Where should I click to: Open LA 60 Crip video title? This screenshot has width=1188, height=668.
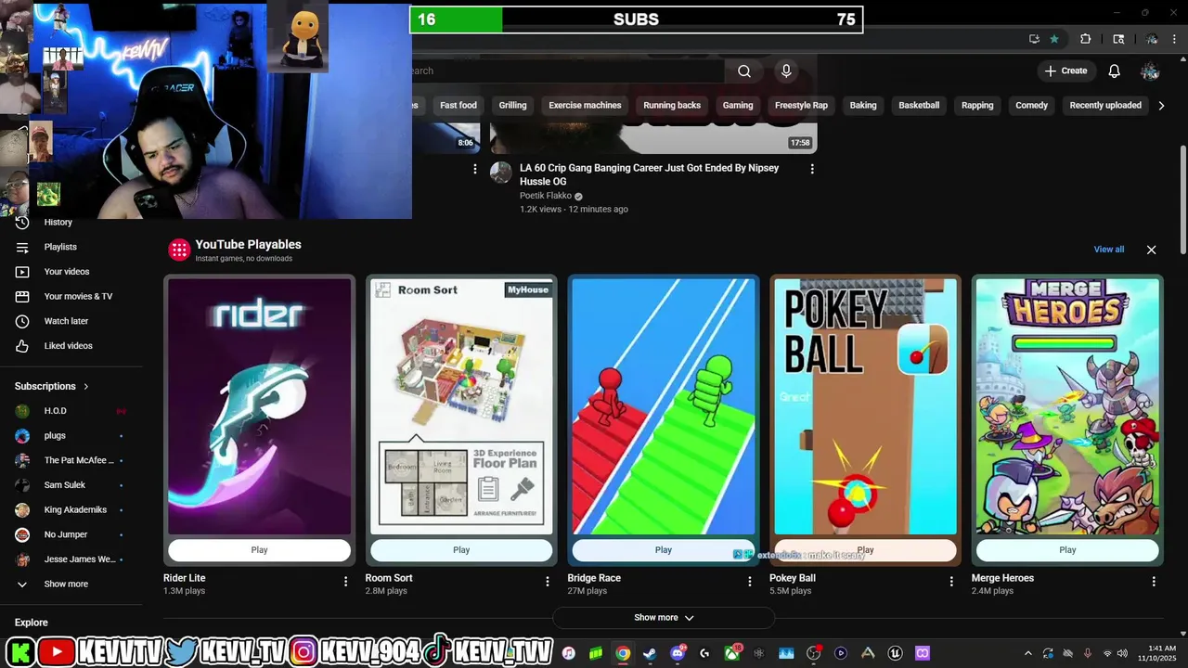point(649,175)
